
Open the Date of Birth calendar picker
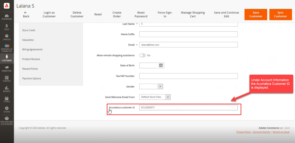click(x=161, y=65)
